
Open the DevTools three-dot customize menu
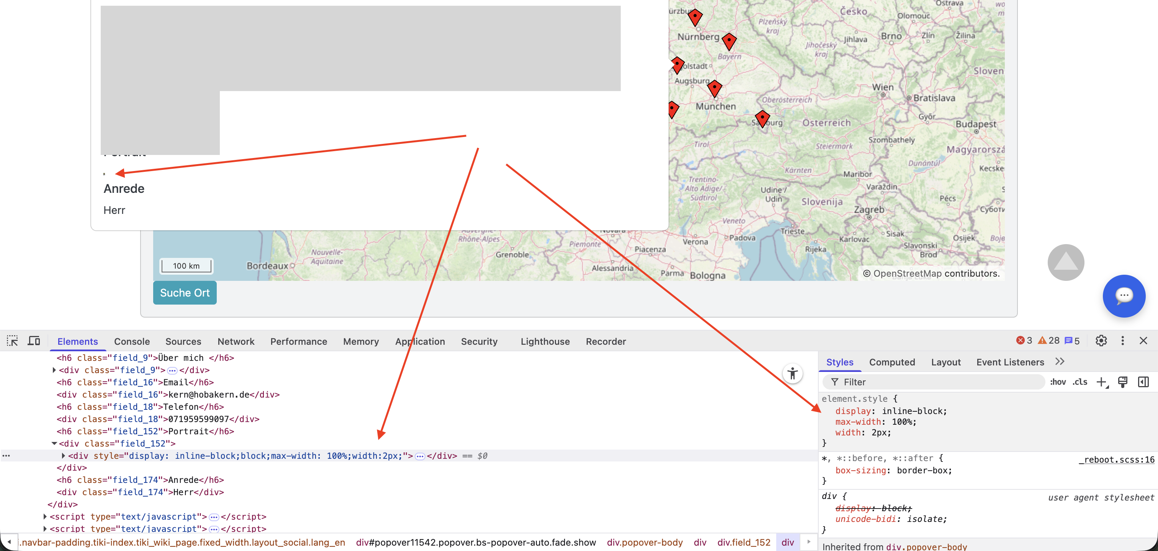1122,341
